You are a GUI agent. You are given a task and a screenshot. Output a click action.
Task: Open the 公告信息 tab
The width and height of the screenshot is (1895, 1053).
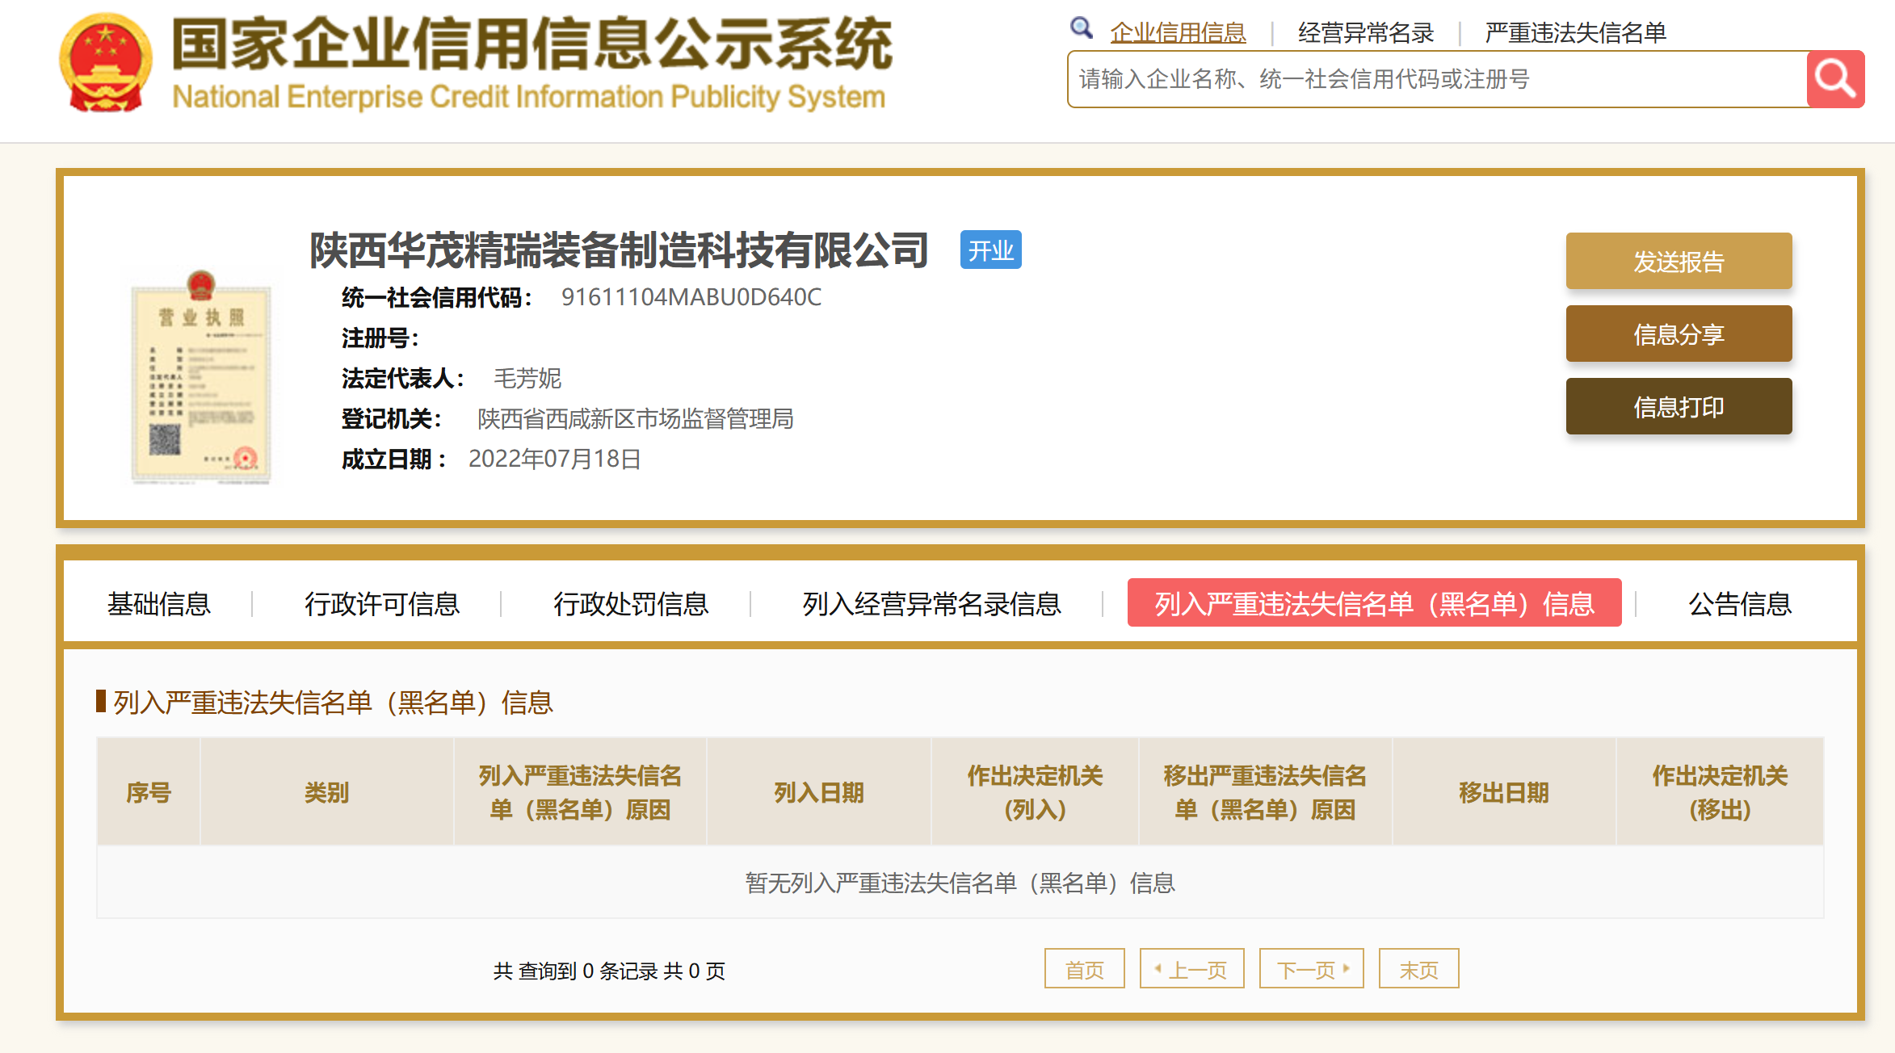[1740, 604]
